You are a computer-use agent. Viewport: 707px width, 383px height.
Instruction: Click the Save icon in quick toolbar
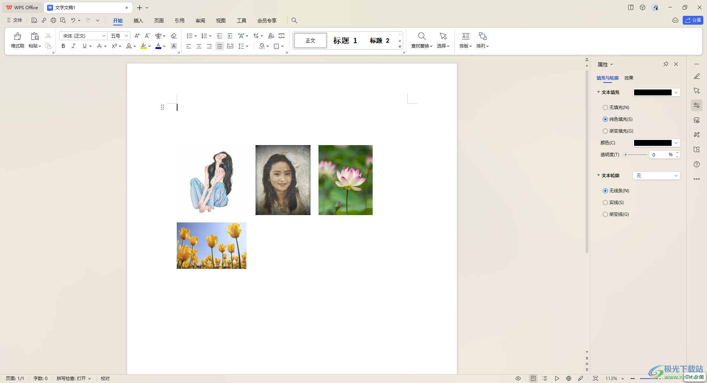[x=34, y=20]
